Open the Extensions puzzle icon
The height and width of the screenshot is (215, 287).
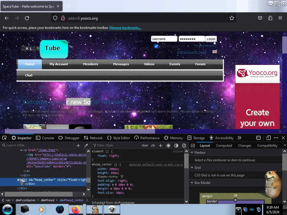270,18
